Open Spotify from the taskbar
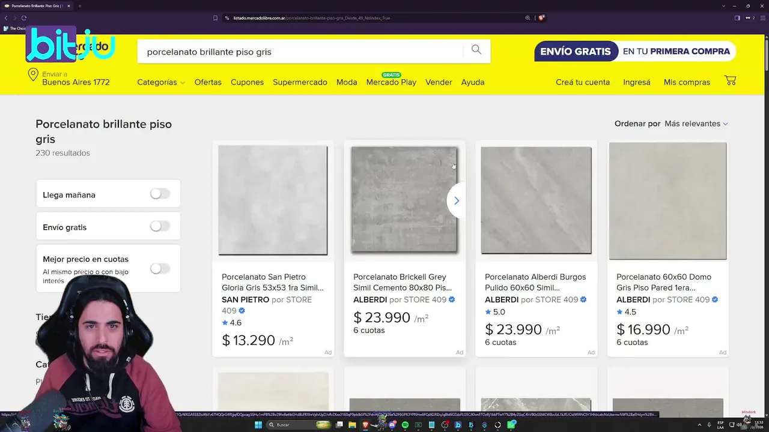The image size is (769, 432). pyautogui.click(x=405, y=425)
